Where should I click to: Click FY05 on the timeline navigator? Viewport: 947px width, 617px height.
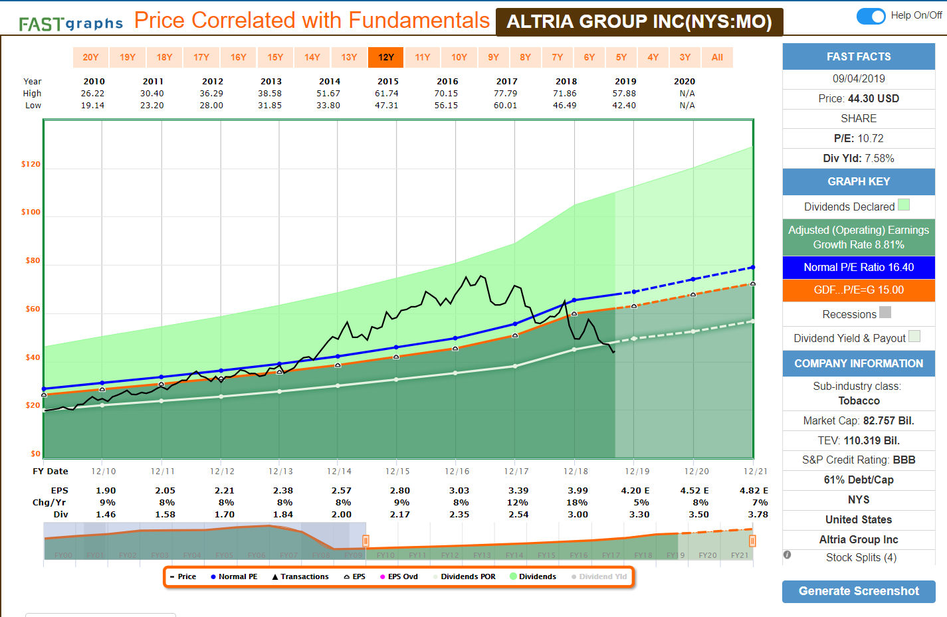[224, 555]
